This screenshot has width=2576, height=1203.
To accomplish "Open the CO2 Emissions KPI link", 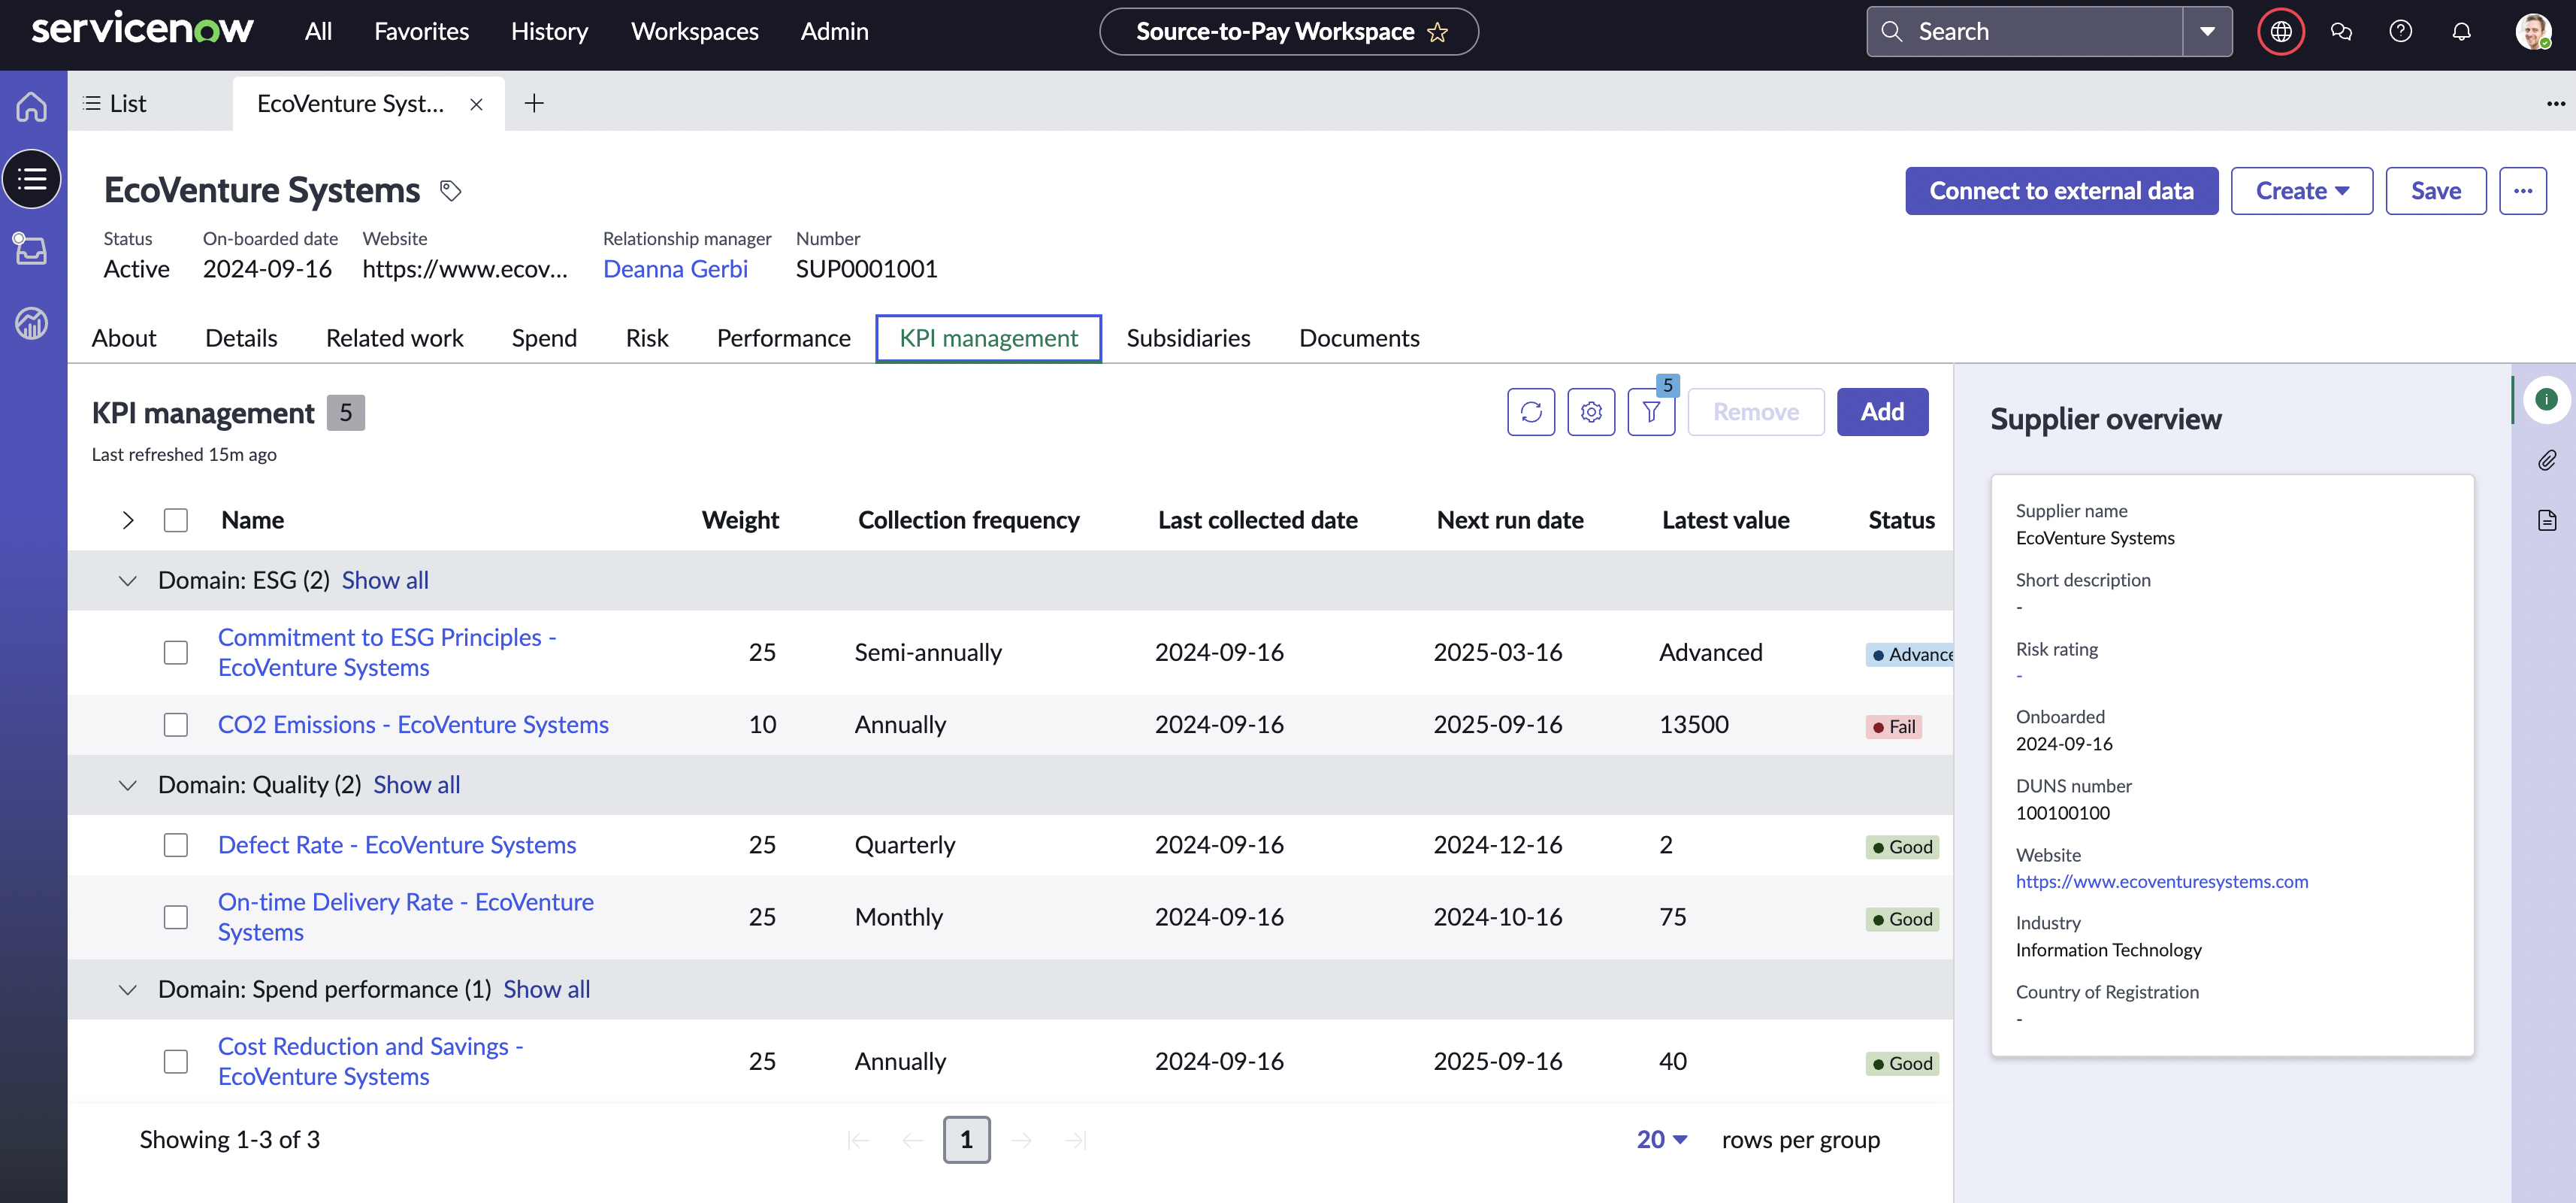I will [x=413, y=725].
